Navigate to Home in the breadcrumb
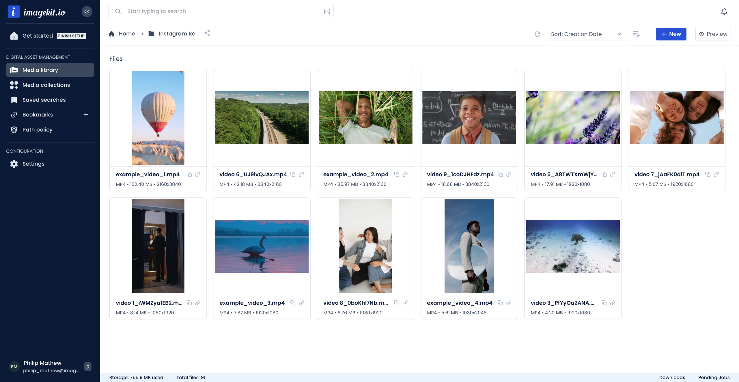 [x=126, y=34]
